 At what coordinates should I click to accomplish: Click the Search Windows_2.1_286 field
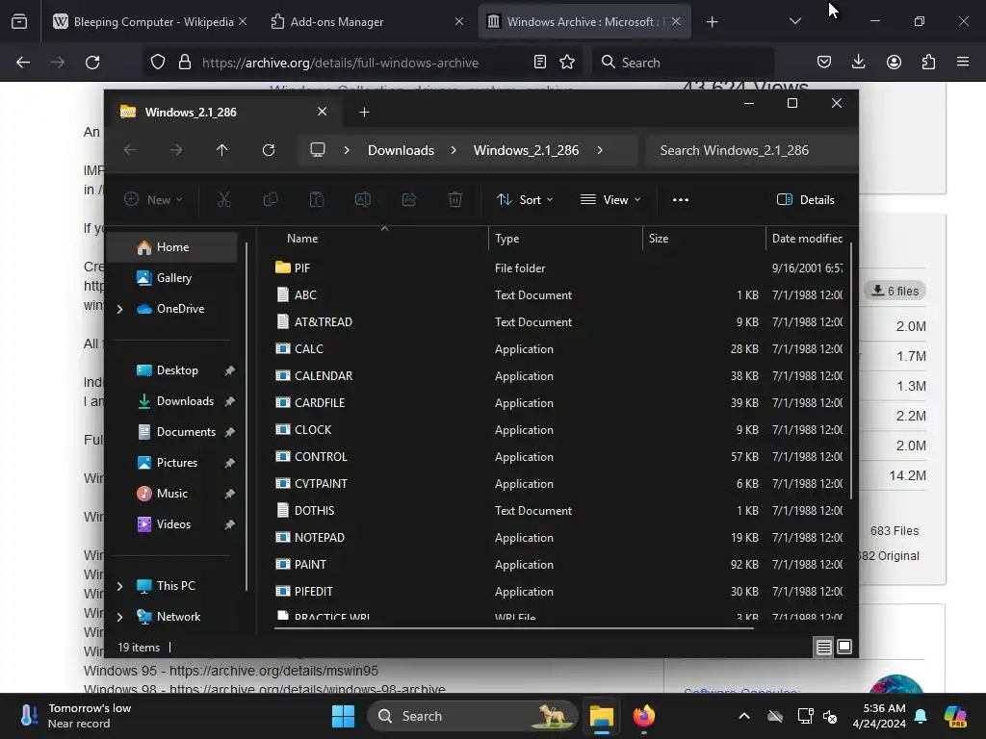751,150
